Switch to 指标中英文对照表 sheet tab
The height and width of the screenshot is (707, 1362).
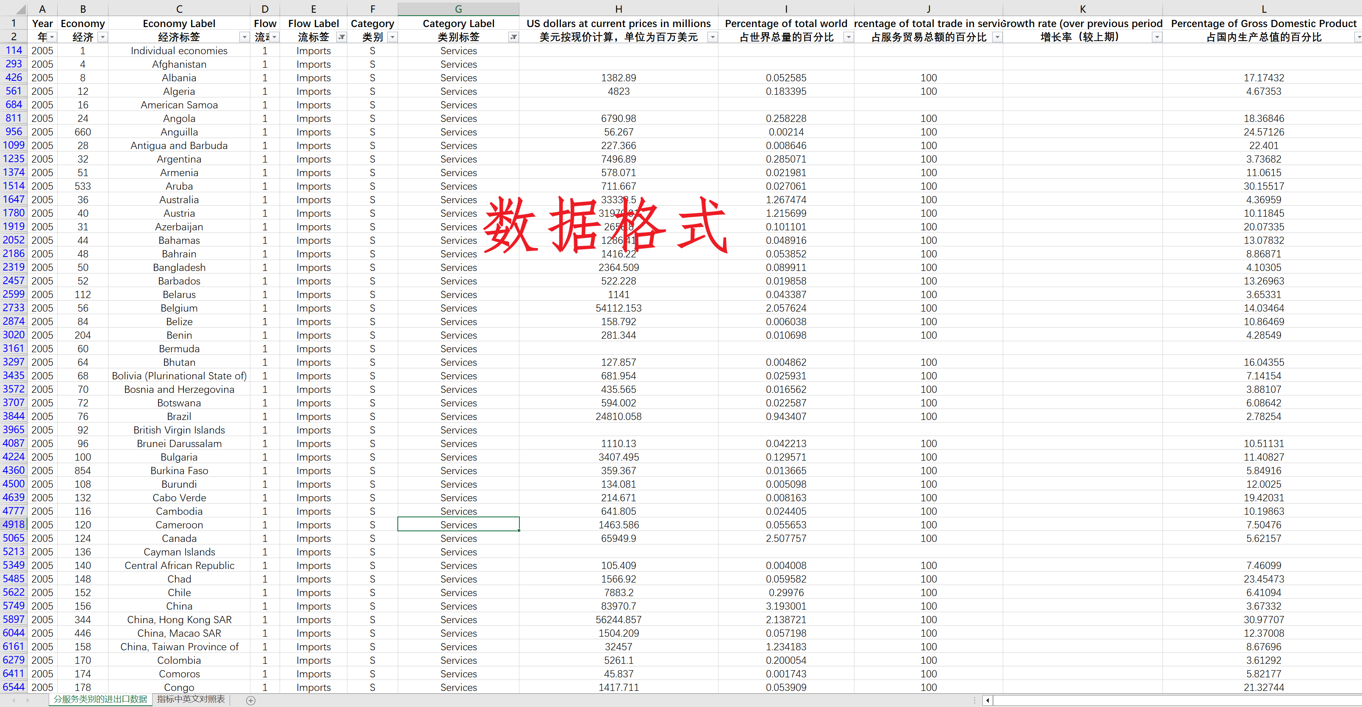(191, 699)
